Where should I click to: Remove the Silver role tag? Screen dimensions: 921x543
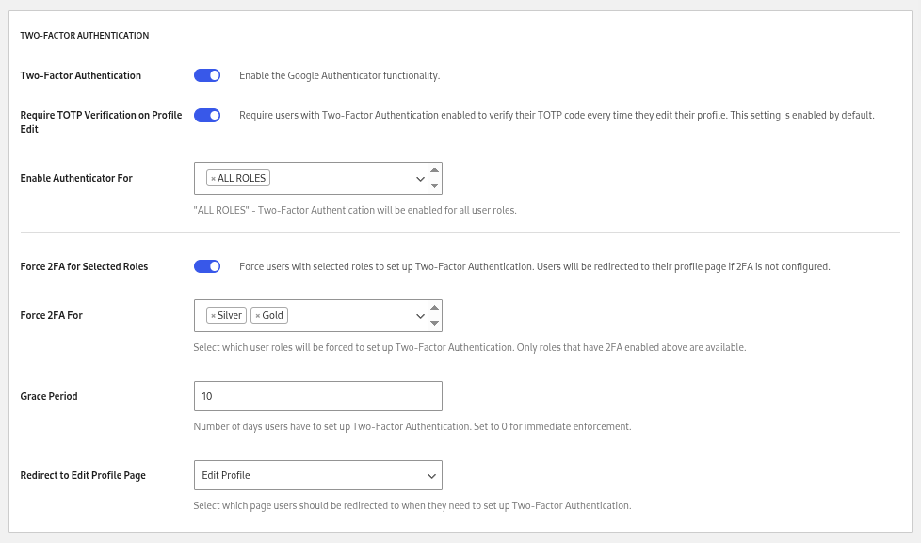[213, 316]
